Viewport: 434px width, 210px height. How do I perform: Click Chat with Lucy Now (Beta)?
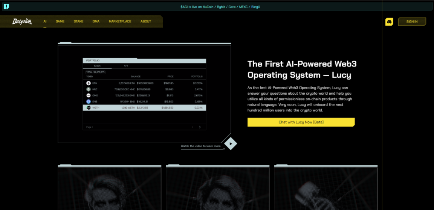click(x=301, y=122)
